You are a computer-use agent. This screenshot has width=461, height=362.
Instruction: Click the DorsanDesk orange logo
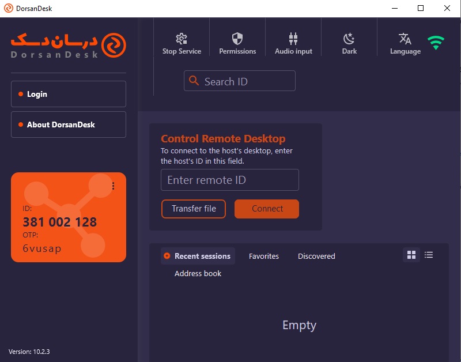(x=69, y=45)
